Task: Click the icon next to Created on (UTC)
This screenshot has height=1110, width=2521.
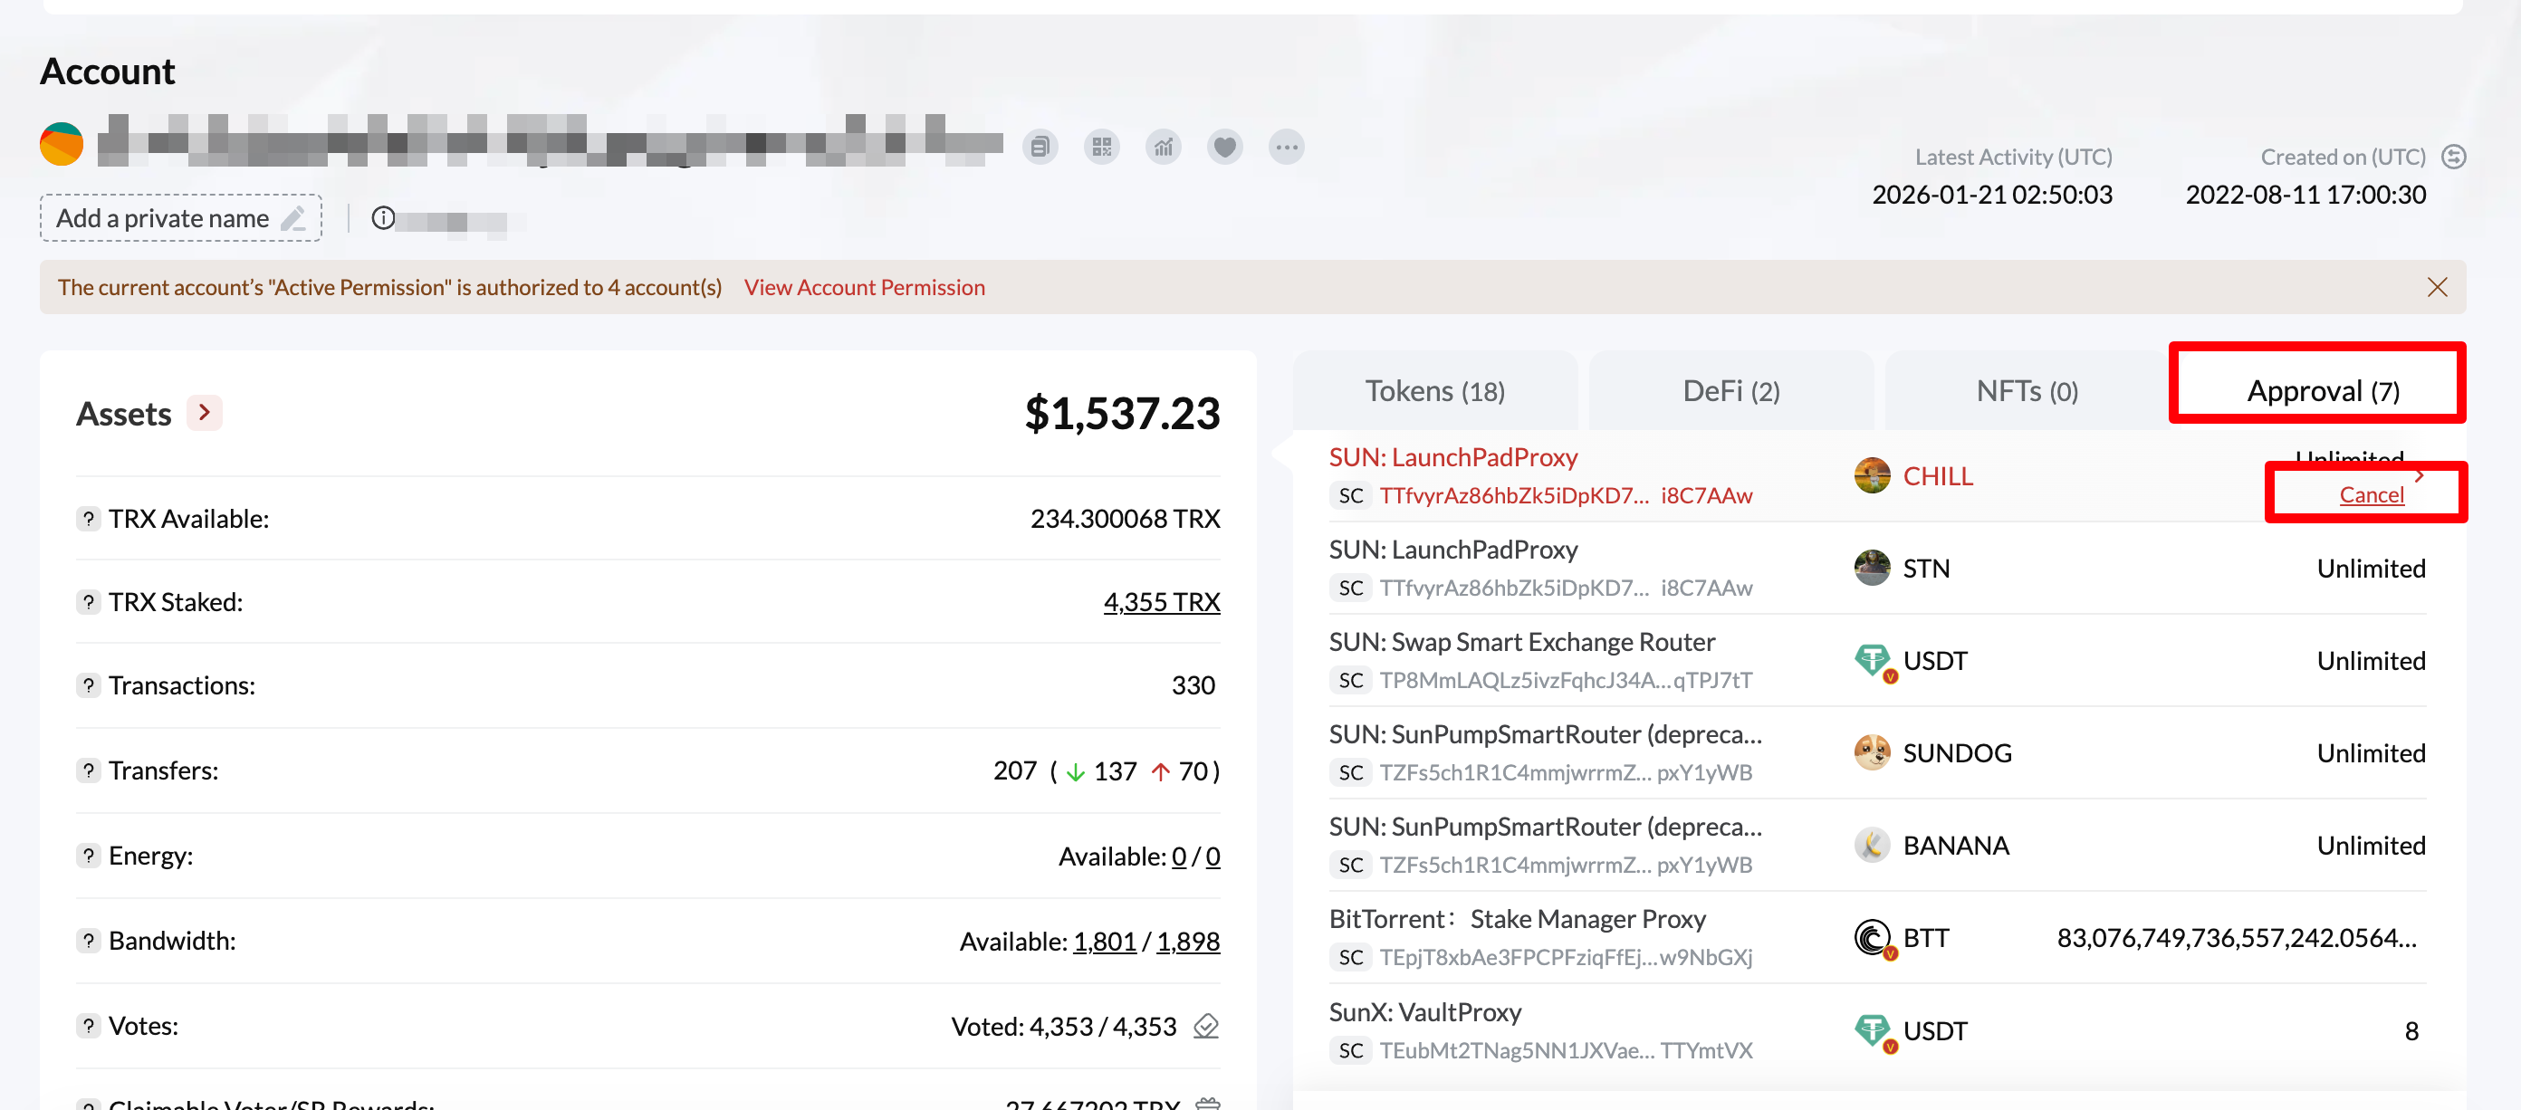Action: [2452, 157]
